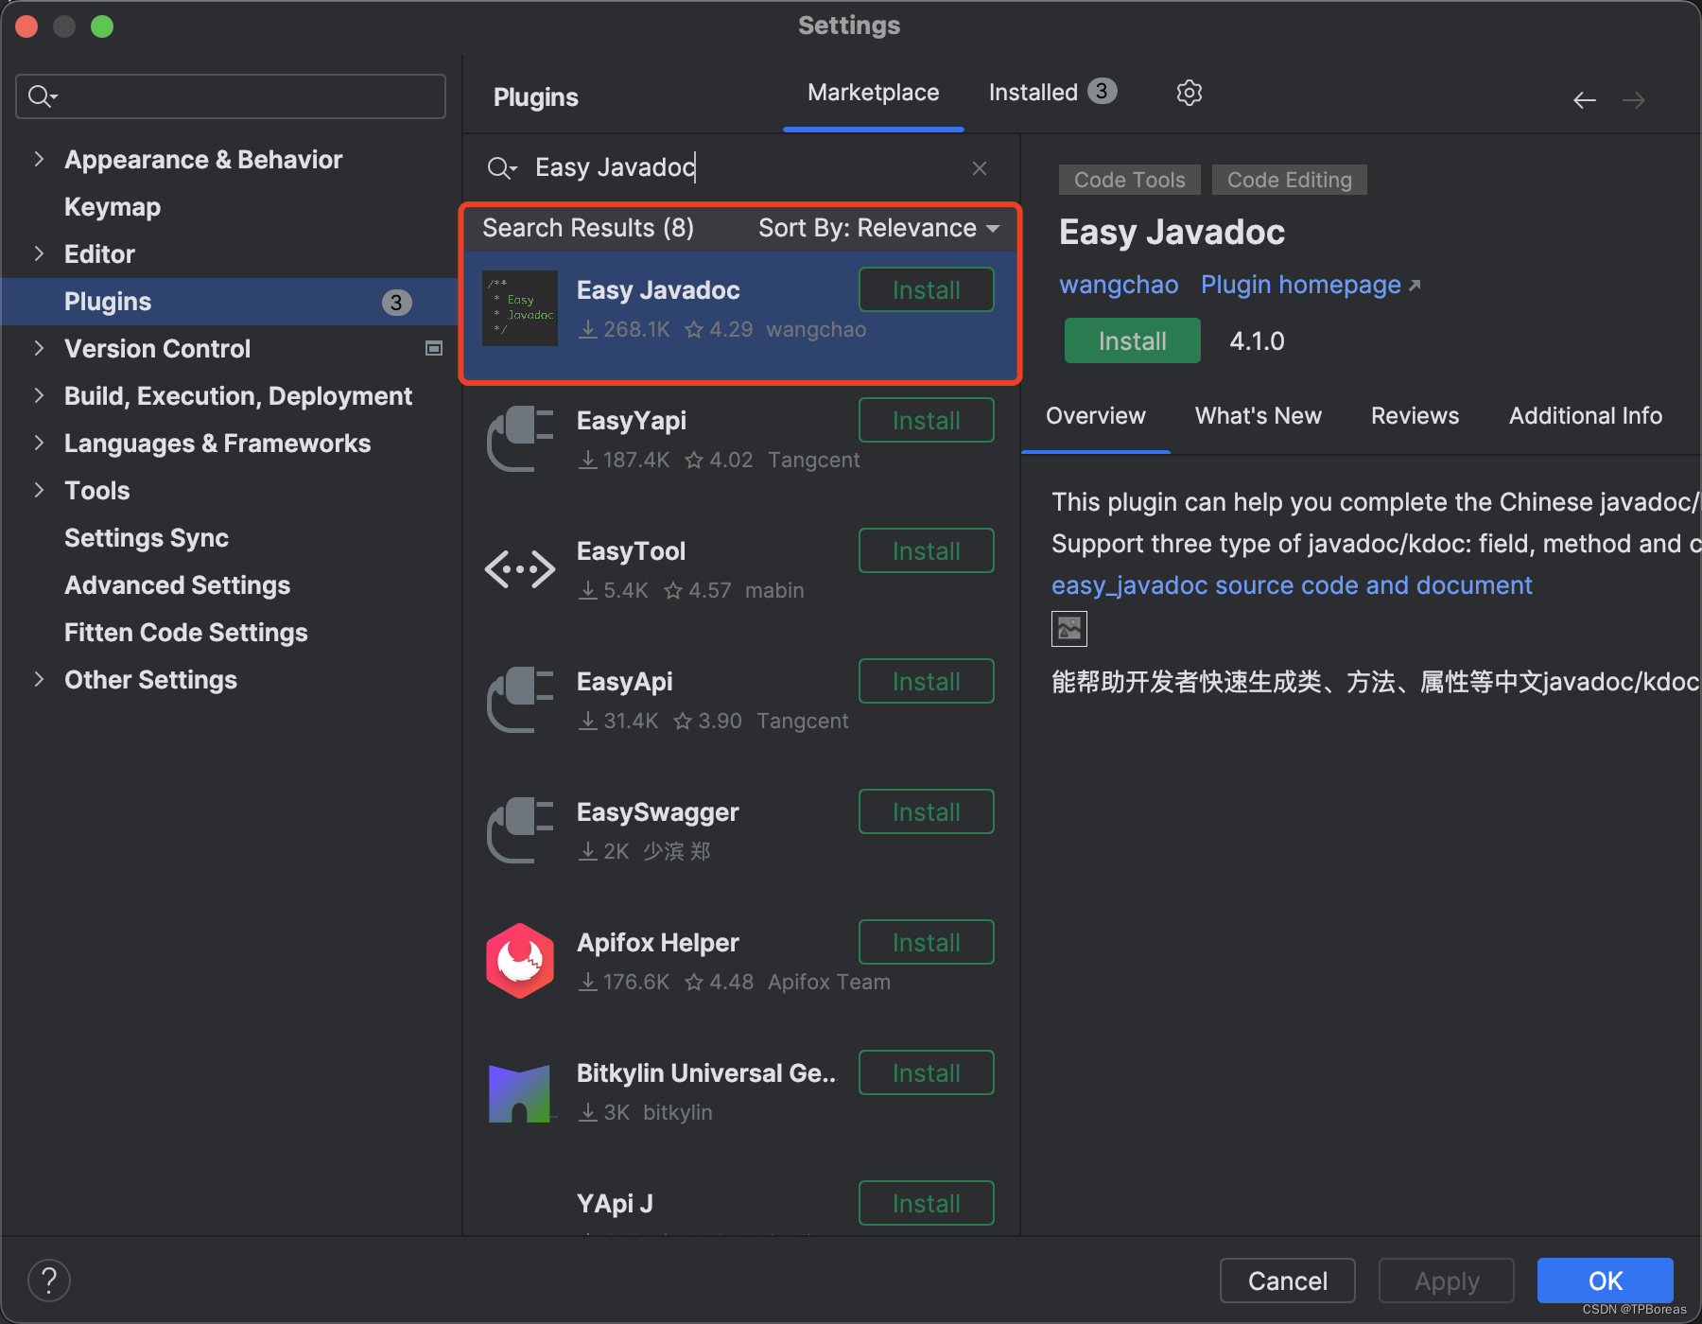Open the Reviews tab for Easy Javadoc
The height and width of the screenshot is (1324, 1702).
click(1414, 415)
